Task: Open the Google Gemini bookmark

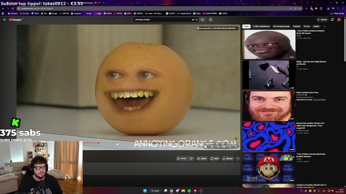Action: [x=184, y=13]
